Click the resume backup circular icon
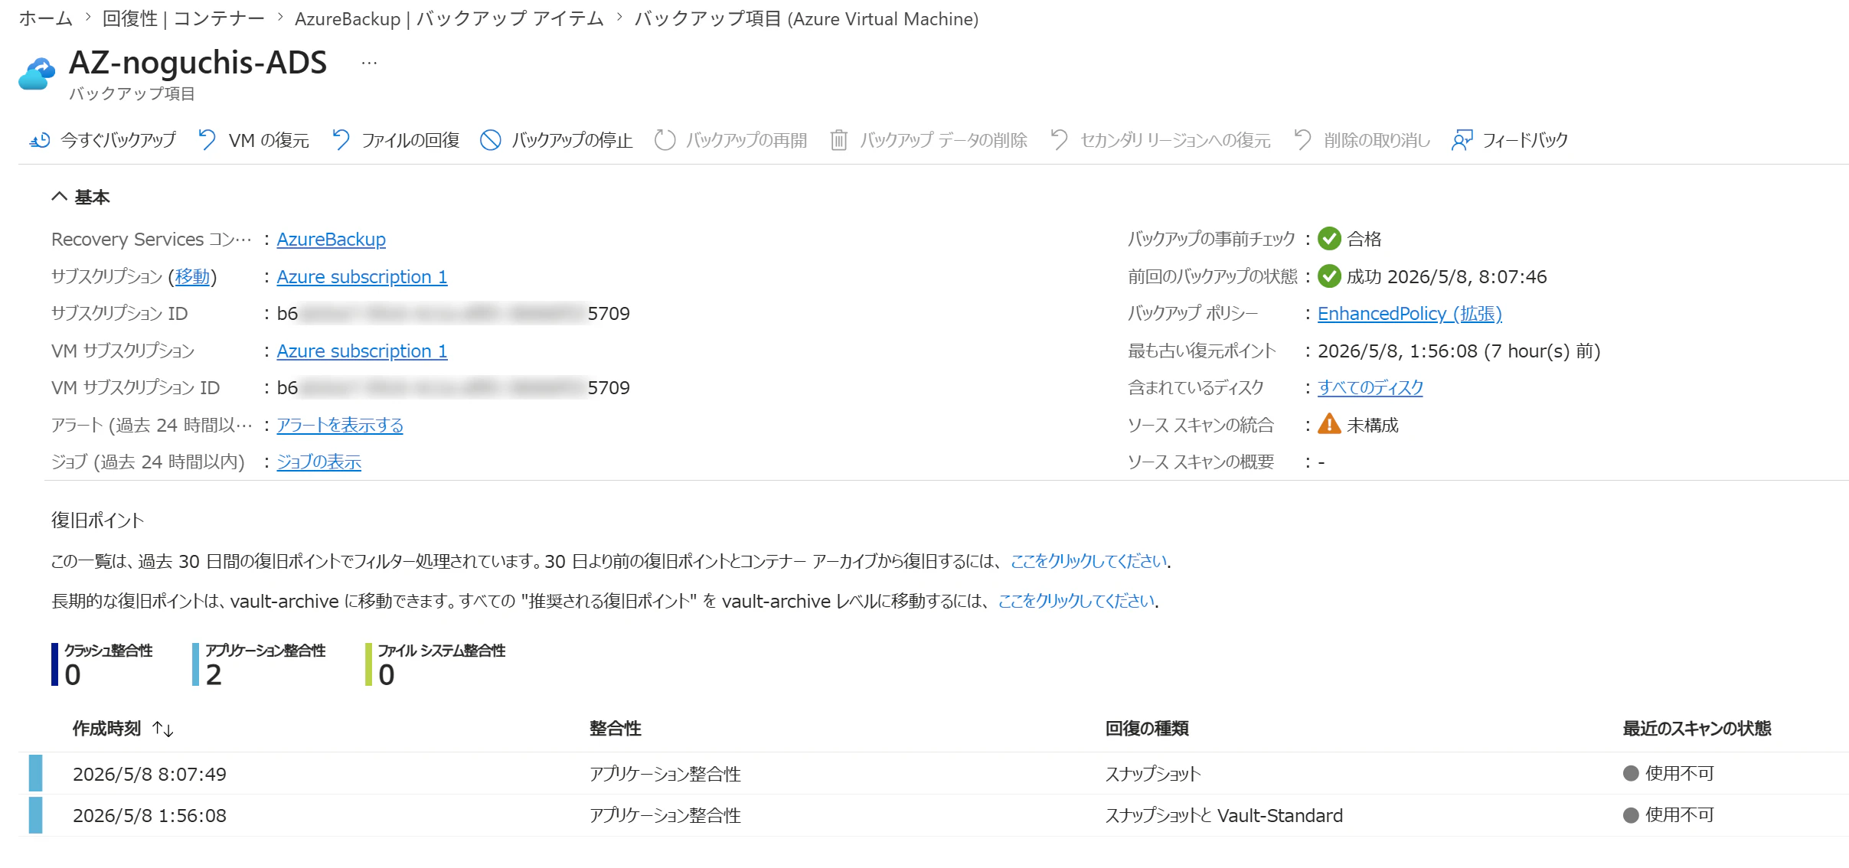The width and height of the screenshot is (1849, 868). tap(665, 140)
